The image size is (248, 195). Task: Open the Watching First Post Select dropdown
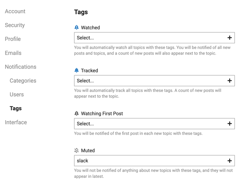click(x=154, y=124)
